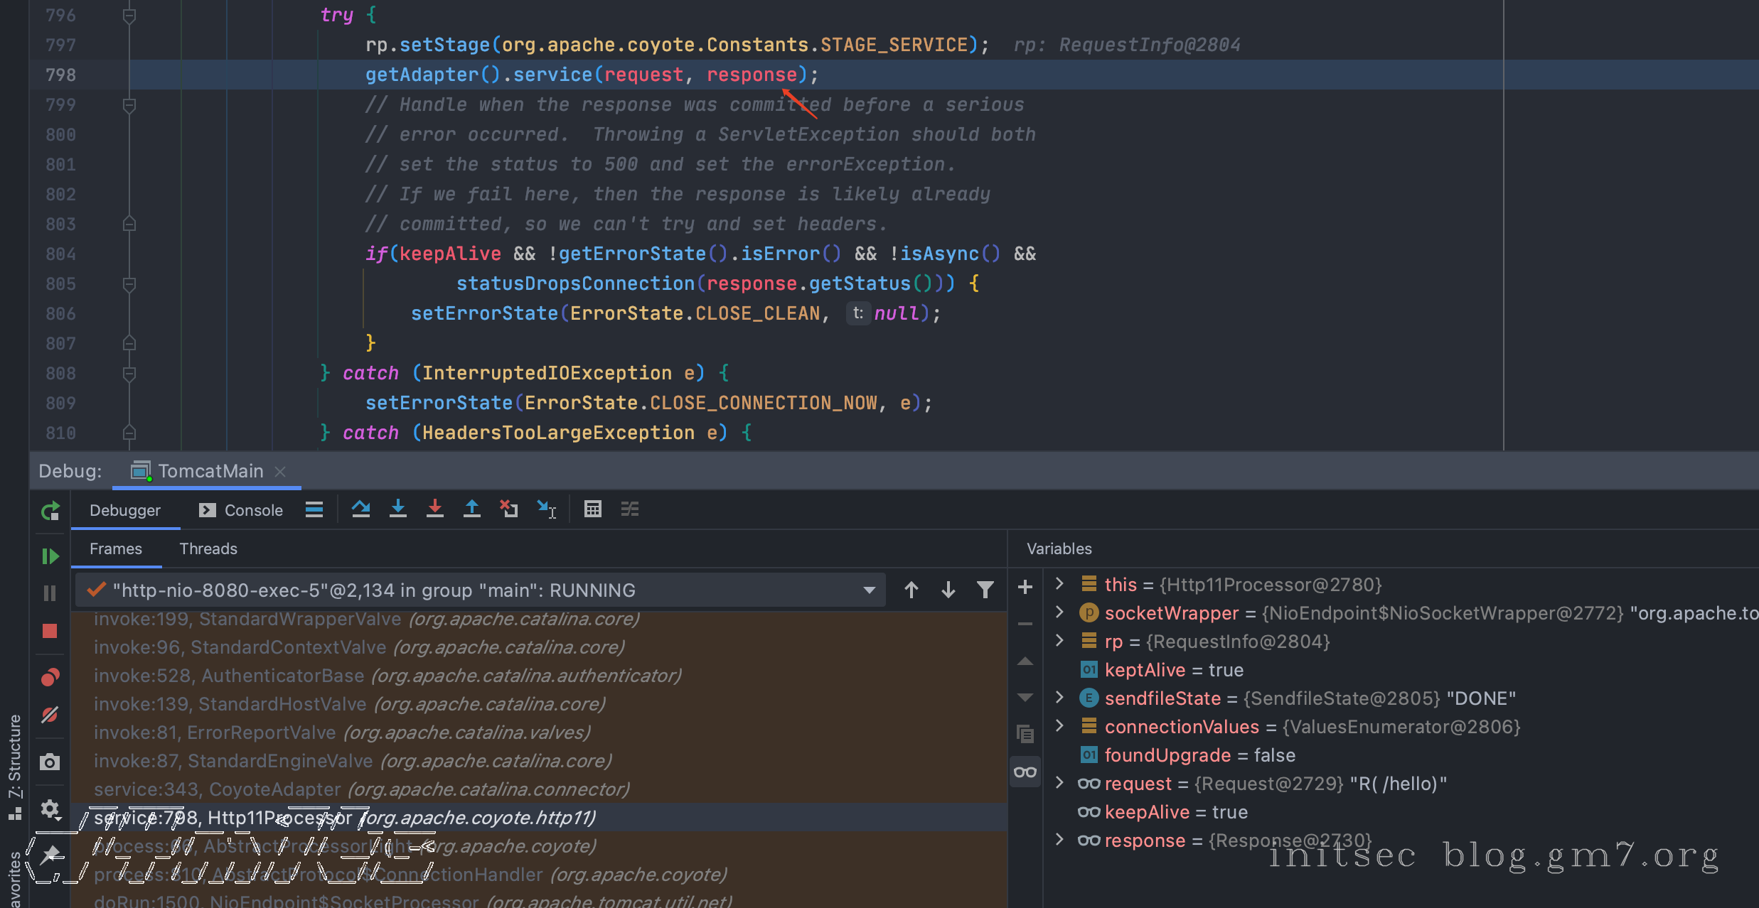The width and height of the screenshot is (1759, 908).
Task: Add a new watch with the plus button
Action: coord(1025,588)
